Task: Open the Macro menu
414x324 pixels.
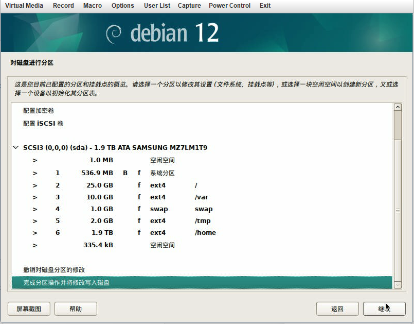Action: click(x=93, y=6)
